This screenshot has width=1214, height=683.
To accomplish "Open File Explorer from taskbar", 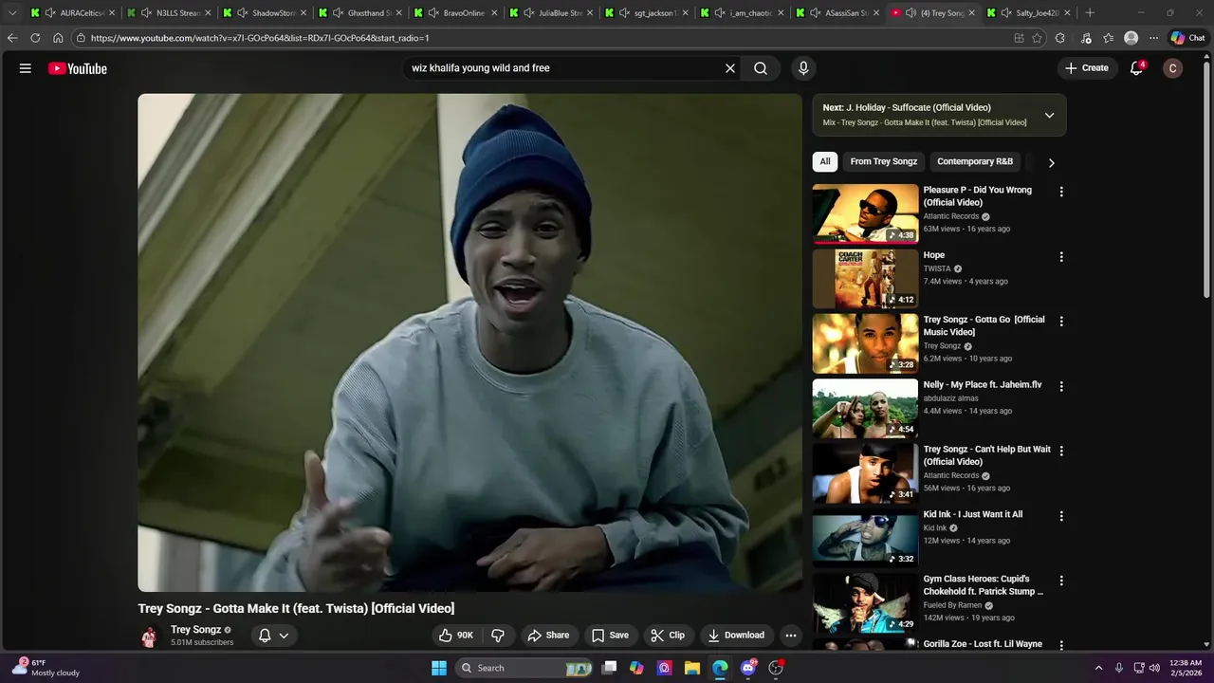I will pyautogui.click(x=692, y=668).
